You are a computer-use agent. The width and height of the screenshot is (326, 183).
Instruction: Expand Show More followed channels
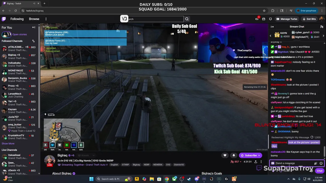(x=8, y=144)
